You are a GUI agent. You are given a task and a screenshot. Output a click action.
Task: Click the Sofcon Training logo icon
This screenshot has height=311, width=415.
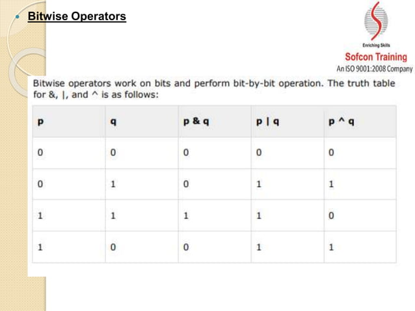[376, 21]
